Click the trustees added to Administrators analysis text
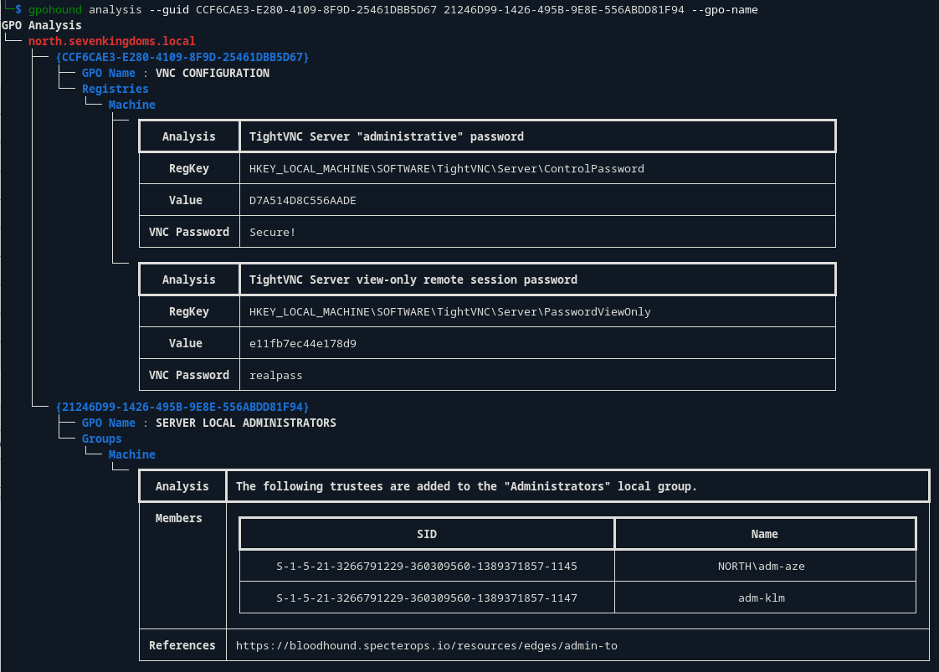The image size is (939, 672). (466, 486)
